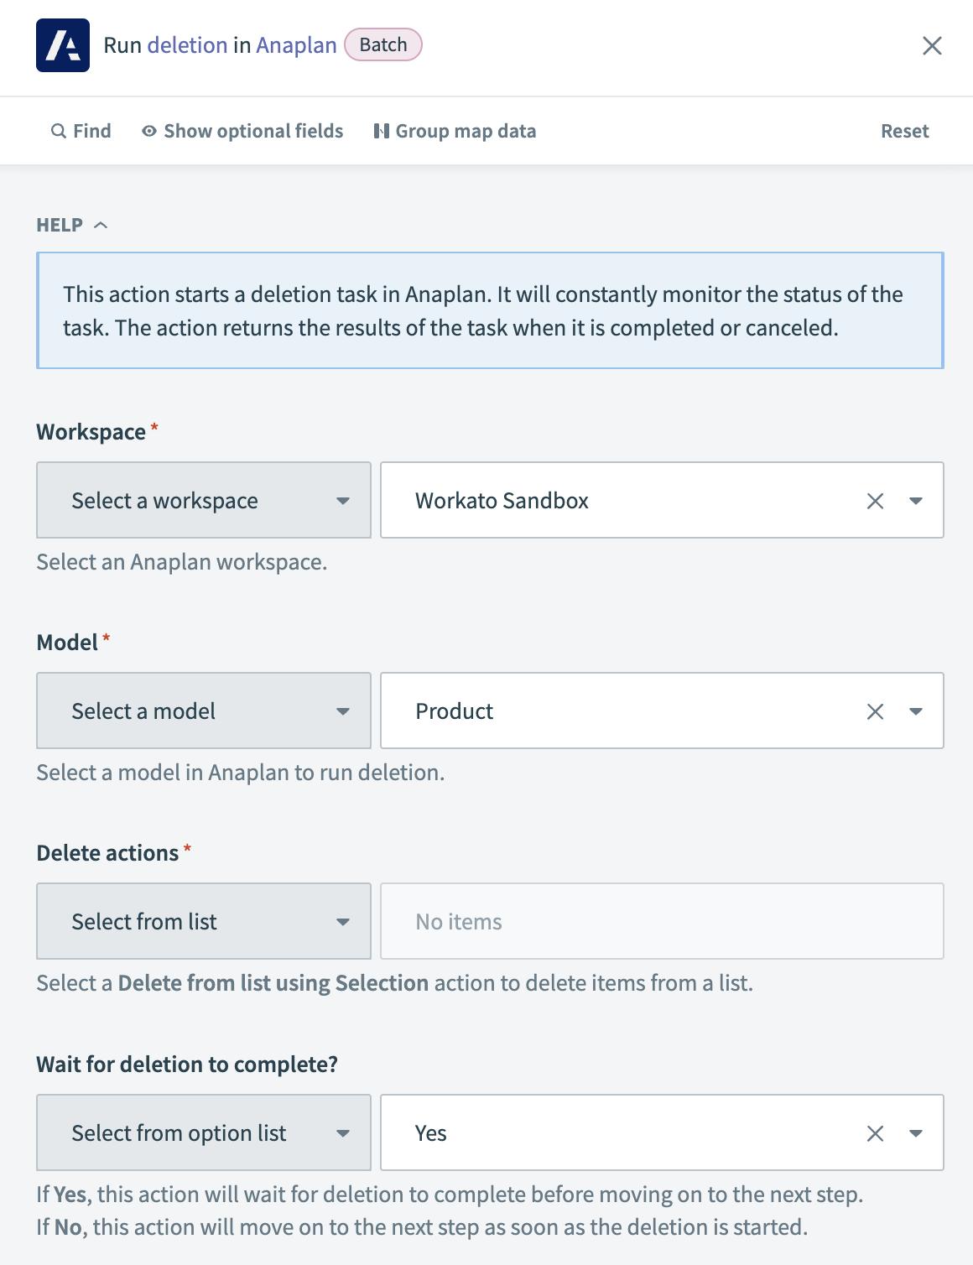Open the Delete actions Select from list dropdown
Viewport: 973px width, 1265px height.
click(203, 921)
